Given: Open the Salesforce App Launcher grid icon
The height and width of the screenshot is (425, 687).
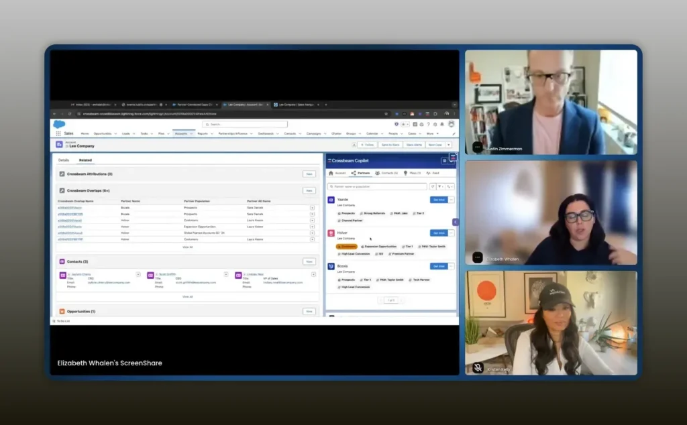Looking at the screenshot, I should tap(58, 133).
